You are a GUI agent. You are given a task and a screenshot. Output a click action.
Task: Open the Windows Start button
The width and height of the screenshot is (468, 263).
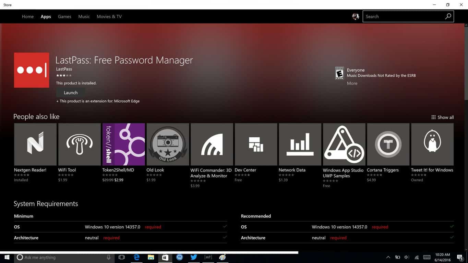click(7, 257)
